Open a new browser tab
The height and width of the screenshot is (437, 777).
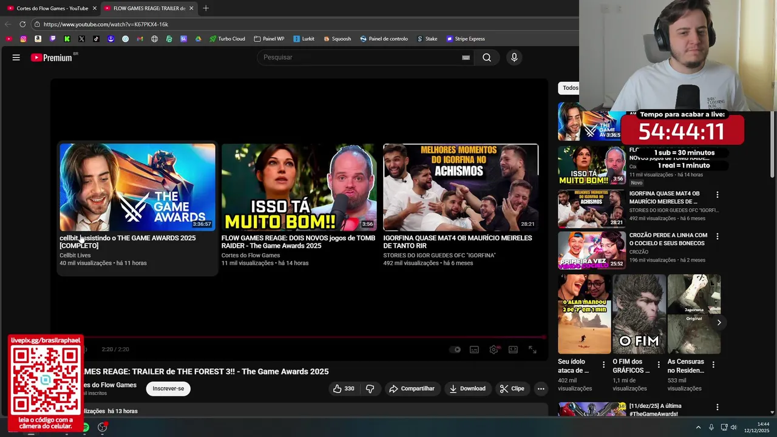(x=206, y=8)
